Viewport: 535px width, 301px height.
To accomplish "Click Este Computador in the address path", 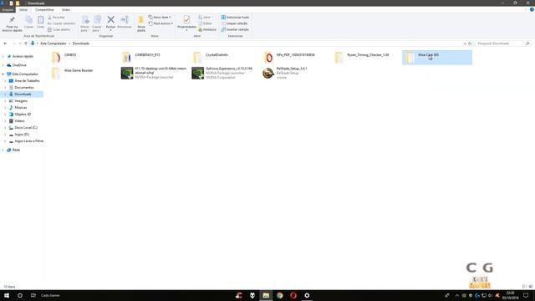I will (53, 43).
